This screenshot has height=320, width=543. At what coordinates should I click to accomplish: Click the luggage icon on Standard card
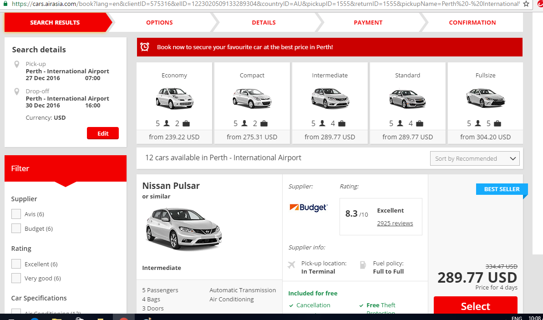(x=420, y=123)
